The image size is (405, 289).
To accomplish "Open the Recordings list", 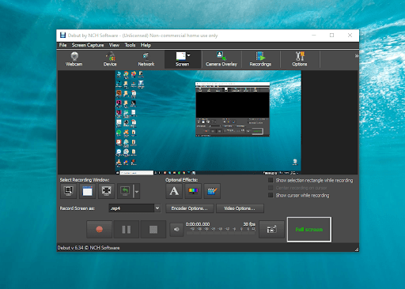I will [260, 59].
